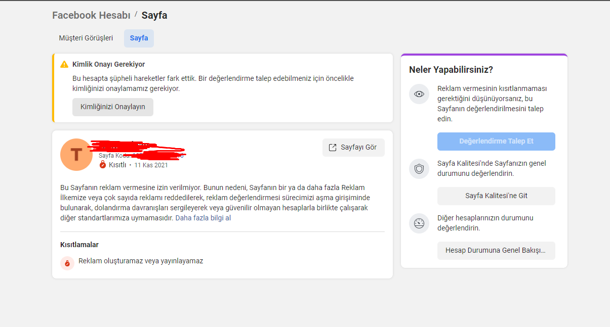Click the Kimlik Onayı Gerekiyor heading
The width and height of the screenshot is (610, 327).
[109, 64]
